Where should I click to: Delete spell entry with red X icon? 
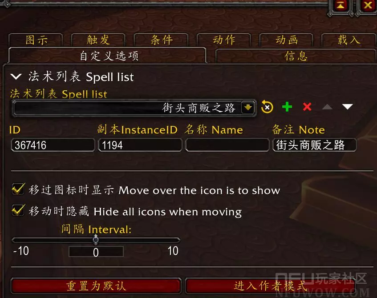pos(307,107)
